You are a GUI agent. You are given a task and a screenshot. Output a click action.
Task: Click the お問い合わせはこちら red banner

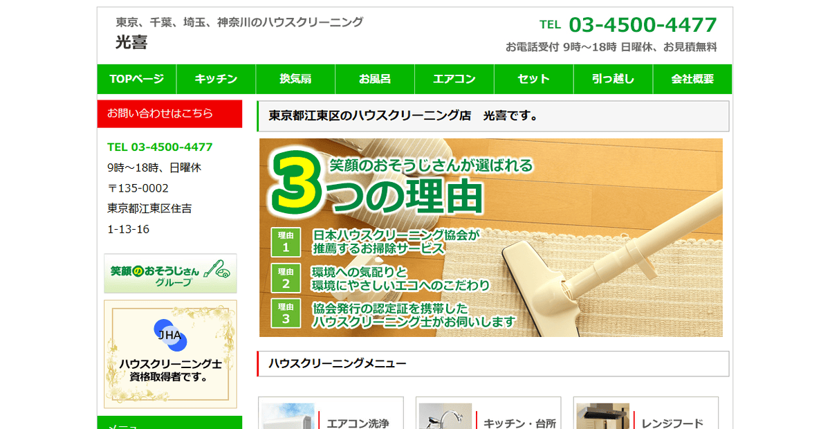click(x=170, y=113)
